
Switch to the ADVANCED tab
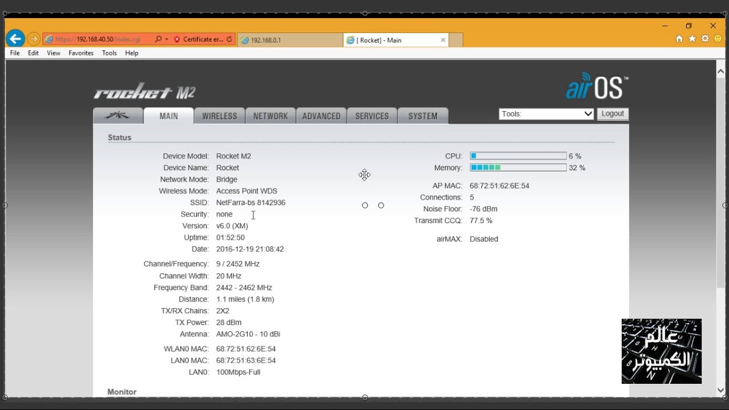321,116
